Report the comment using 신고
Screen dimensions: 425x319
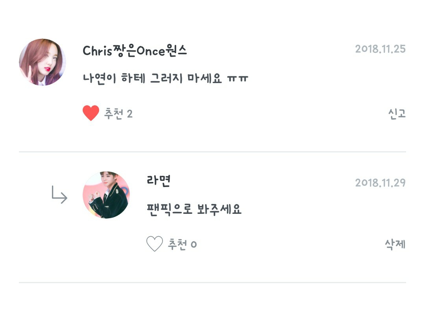396,114
